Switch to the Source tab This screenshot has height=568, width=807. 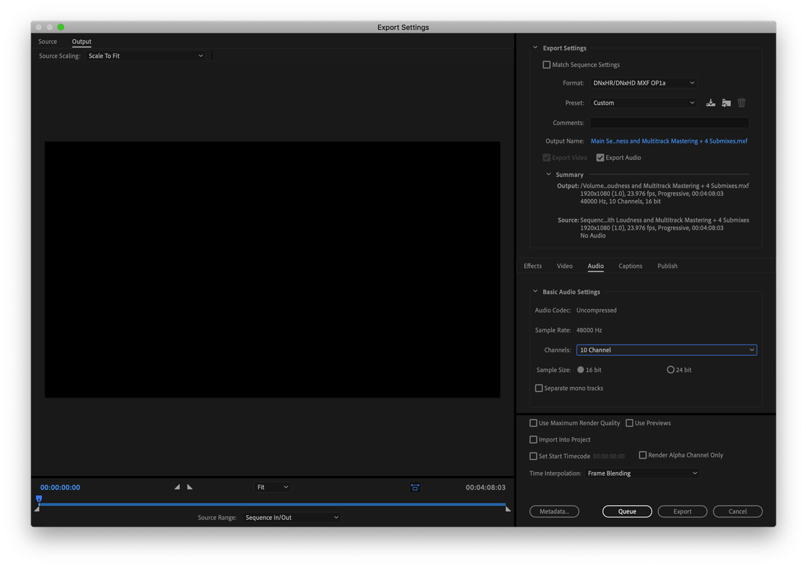point(47,41)
